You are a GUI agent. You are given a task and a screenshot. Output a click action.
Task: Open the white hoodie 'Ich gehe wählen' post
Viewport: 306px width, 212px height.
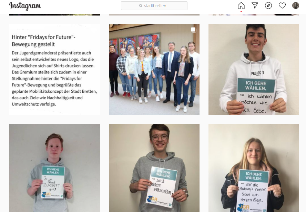pos(254,70)
